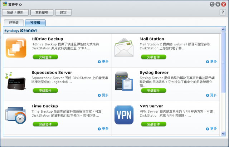Click the Squeezebox Server device icon
This screenshot has width=229, height=147.
pos(16,81)
